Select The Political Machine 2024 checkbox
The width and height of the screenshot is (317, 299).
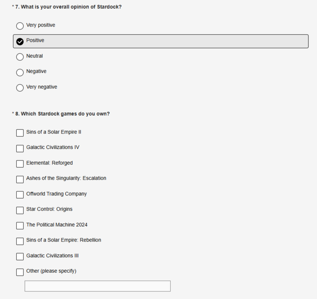click(20, 226)
